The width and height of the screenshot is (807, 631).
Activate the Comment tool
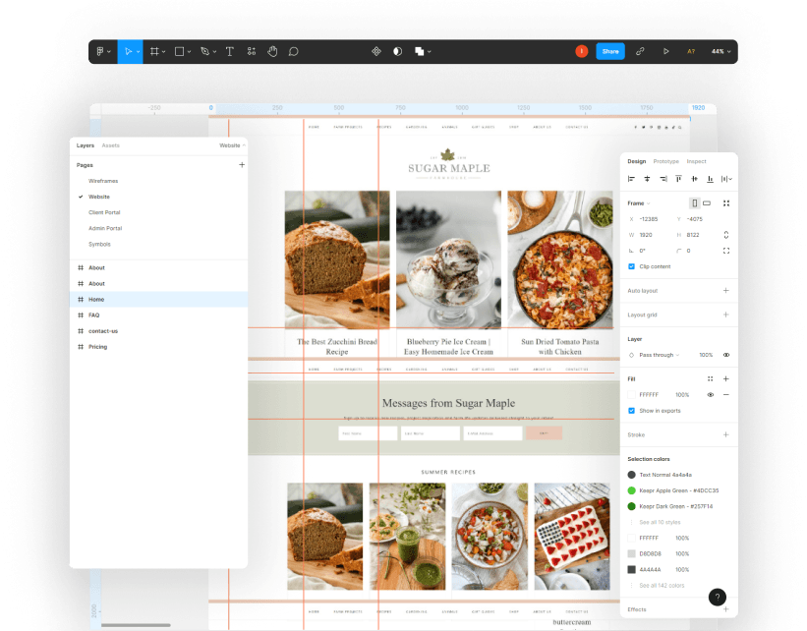[293, 51]
